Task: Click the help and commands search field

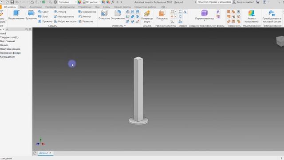Action: (x=214, y=2)
